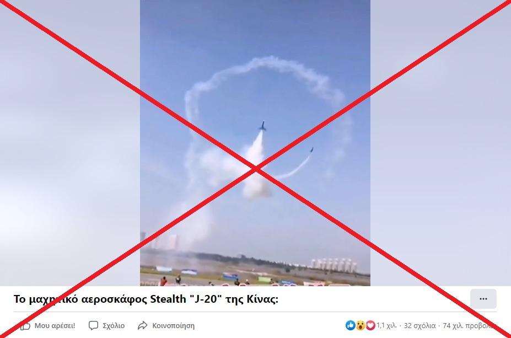Click the yellow Wow reaction emoji
This screenshot has width=511, height=338.
361,325
